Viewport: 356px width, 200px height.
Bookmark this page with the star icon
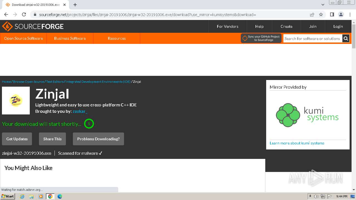[x=321, y=14]
